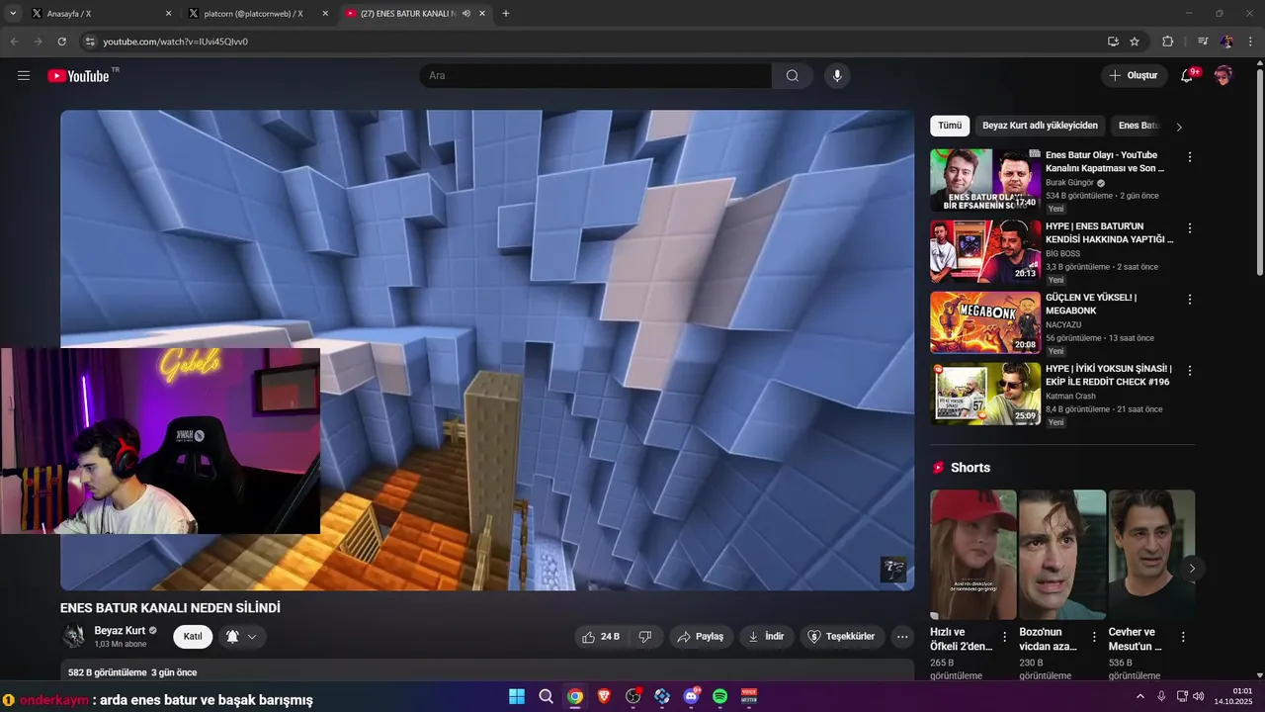Download the video with İndir
This screenshot has height=712, width=1265.
point(766,637)
